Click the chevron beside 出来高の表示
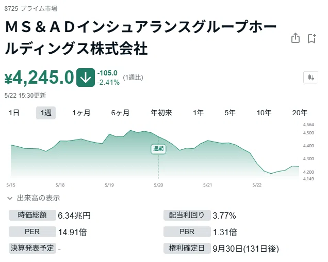 10,198
